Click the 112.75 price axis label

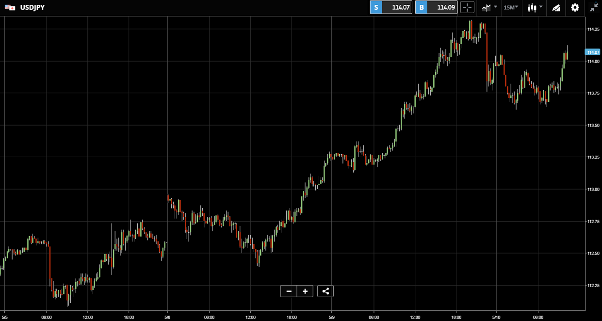tap(593, 221)
